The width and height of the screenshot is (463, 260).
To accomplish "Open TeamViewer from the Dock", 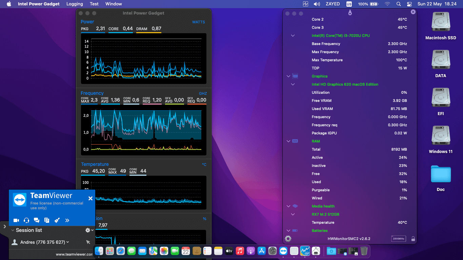I will point(283,251).
